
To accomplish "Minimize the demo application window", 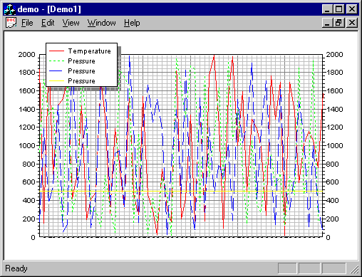I will (328, 9).
